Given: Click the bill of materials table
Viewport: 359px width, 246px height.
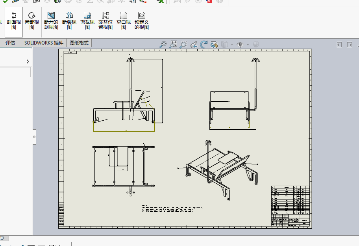Looking at the screenshot, I should click(291, 199).
